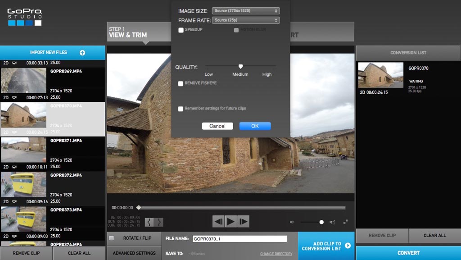Step forward one frame in the player
Image resolution: width=461 pixels, height=260 pixels.
tap(243, 221)
